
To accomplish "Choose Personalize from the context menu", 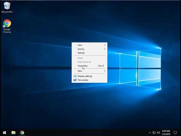I will pos(89,80).
